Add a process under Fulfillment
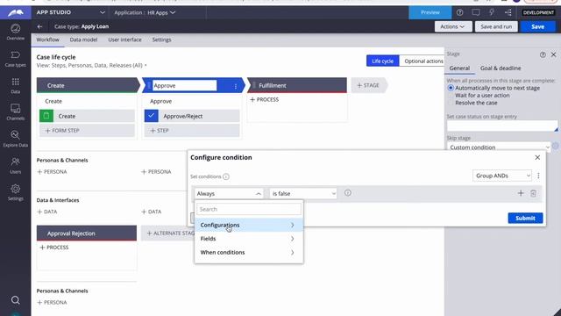Viewport: 561px width, 316px height. [265, 99]
